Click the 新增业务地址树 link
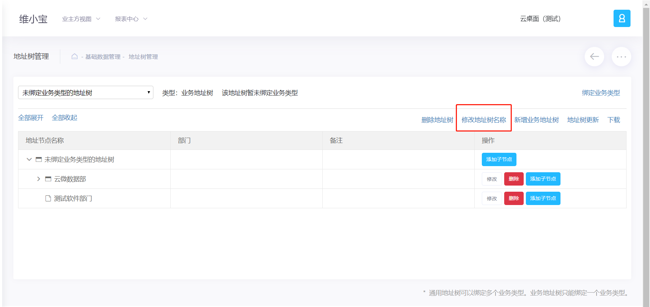 (536, 120)
